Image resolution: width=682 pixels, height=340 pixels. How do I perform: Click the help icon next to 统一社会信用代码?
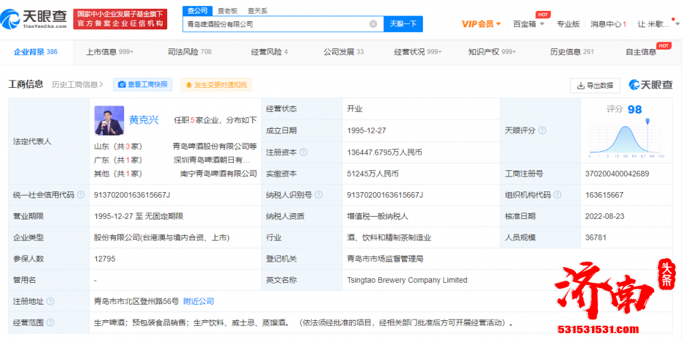click(81, 195)
